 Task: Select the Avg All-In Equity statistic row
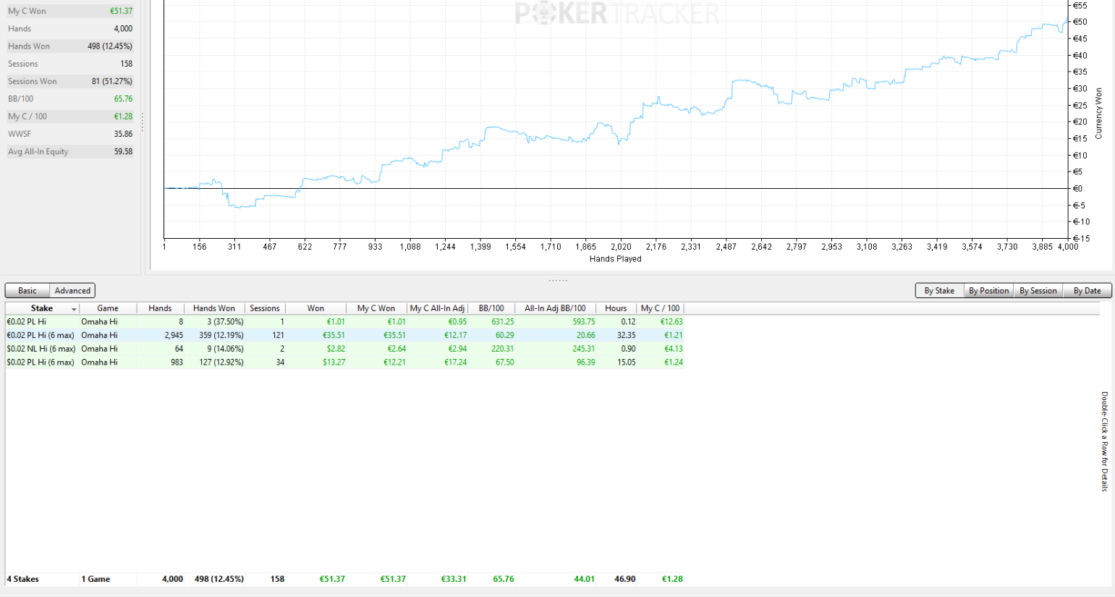[x=70, y=151]
